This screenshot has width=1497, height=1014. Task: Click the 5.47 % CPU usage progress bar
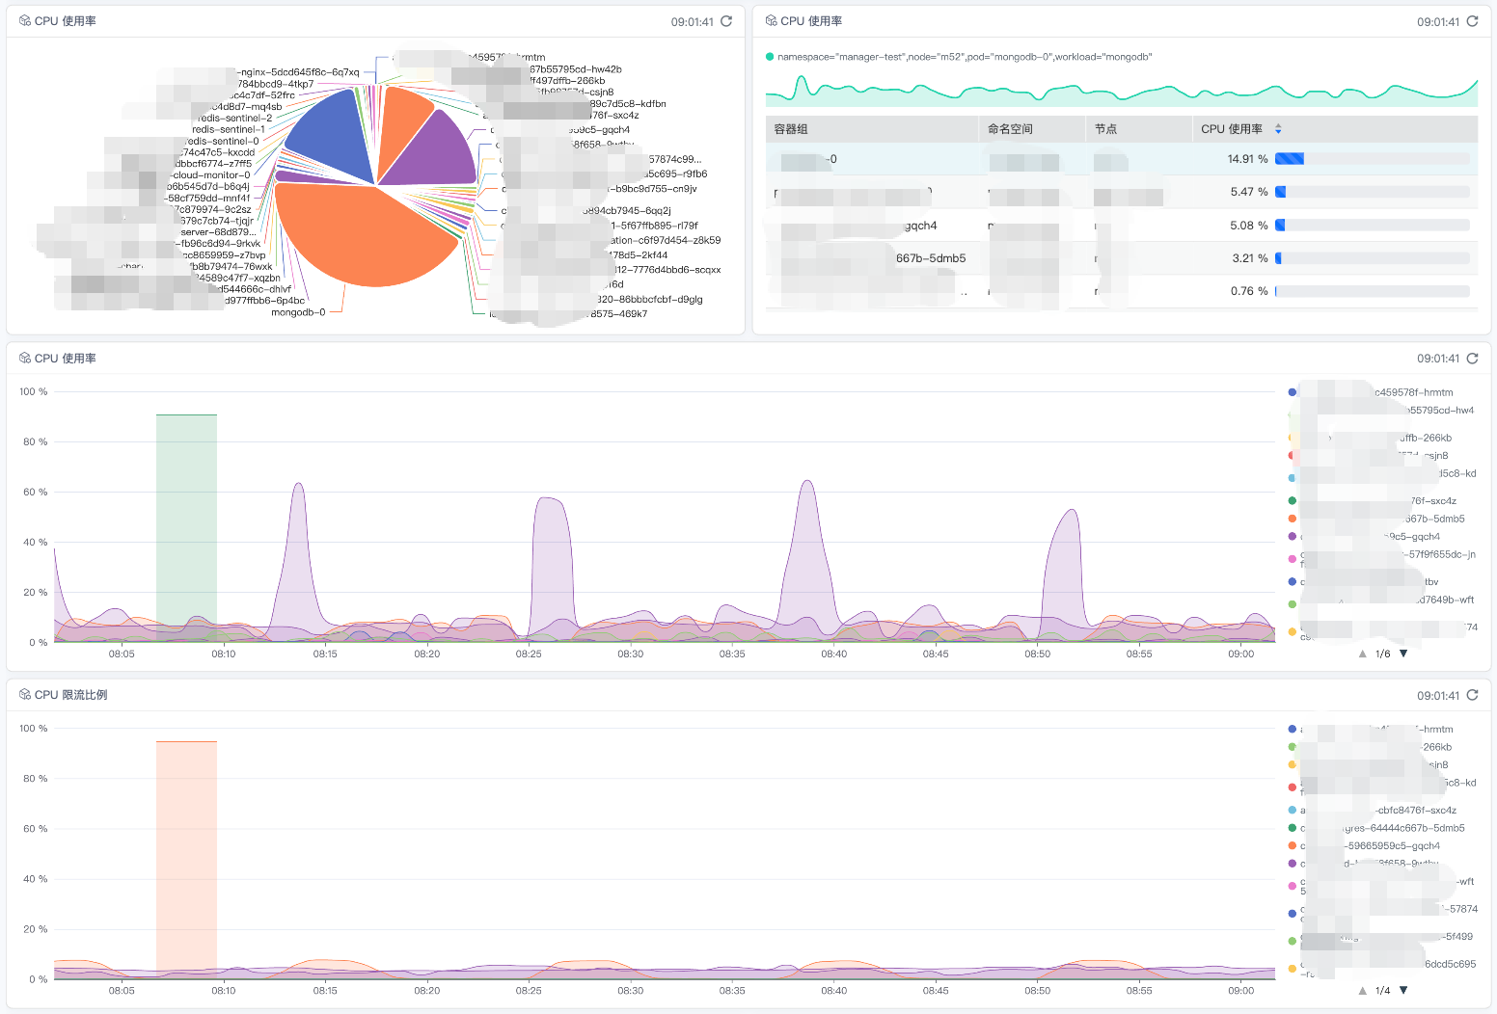click(1372, 193)
